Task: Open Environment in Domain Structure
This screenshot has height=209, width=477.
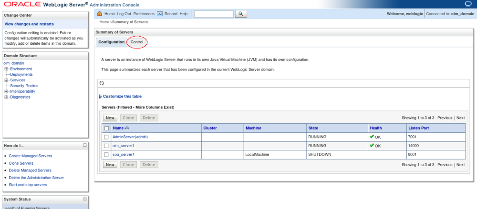Action: (21, 69)
